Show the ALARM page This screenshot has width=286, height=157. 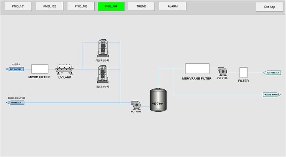[172, 6]
